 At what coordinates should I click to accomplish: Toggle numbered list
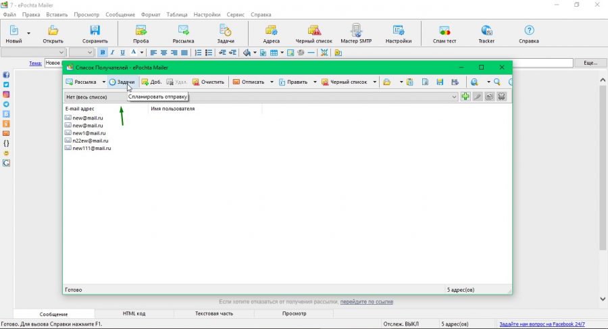tap(198, 53)
